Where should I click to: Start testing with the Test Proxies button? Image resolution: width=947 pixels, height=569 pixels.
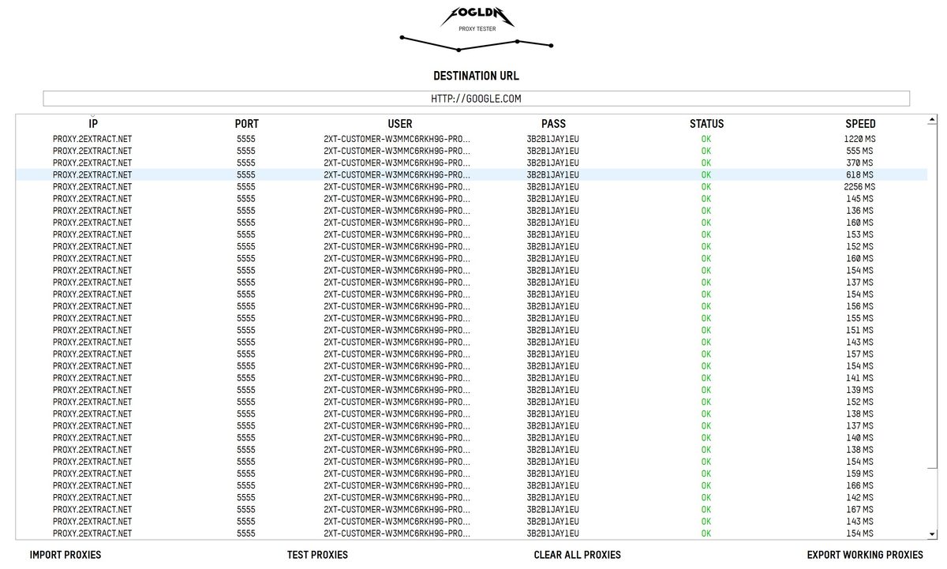point(317,555)
